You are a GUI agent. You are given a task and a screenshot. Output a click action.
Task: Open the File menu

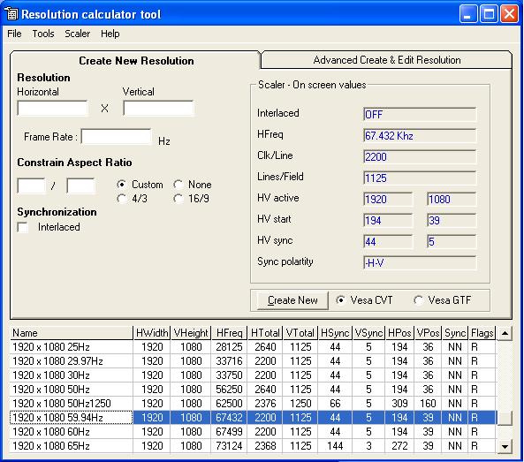pyautogui.click(x=14, y=34)
